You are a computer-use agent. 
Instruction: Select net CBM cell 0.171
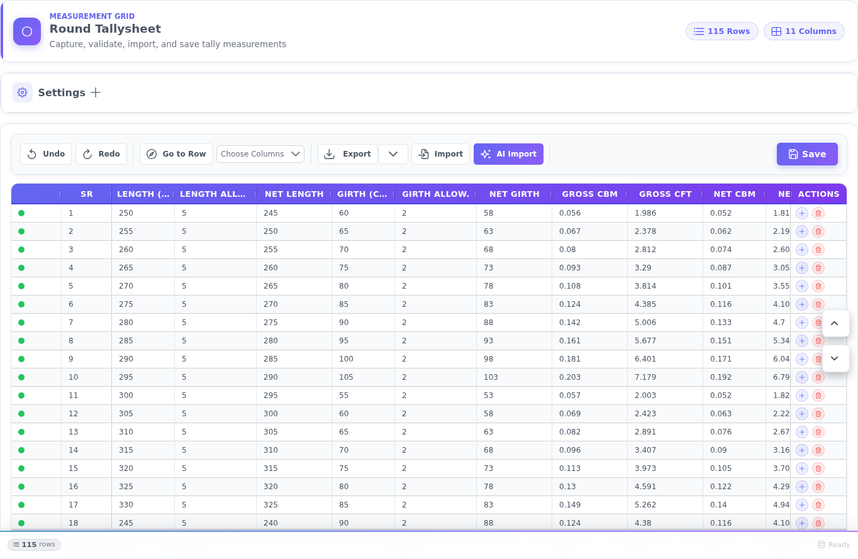coord(735,359)
